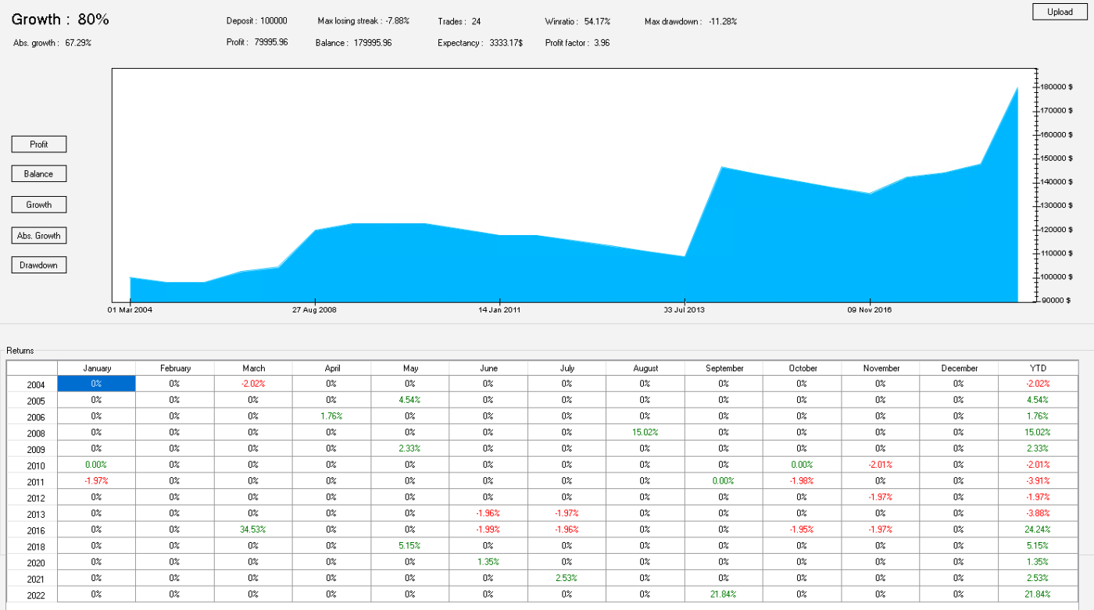Open the Abs. Growth chart
The width and height of the screenshot is (1094, 610).
point(39,235)
